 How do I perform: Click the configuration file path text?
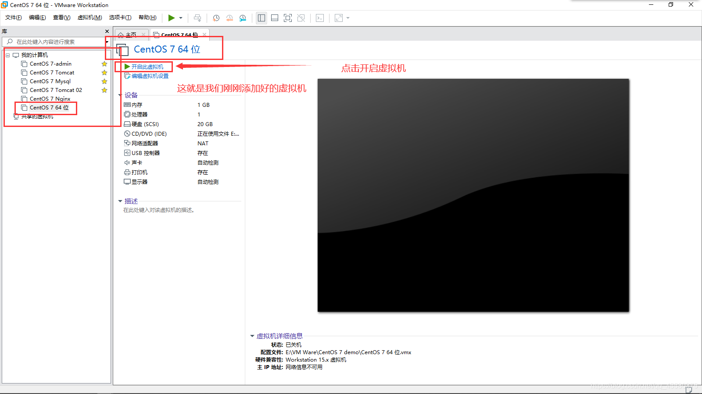(348, 352)
